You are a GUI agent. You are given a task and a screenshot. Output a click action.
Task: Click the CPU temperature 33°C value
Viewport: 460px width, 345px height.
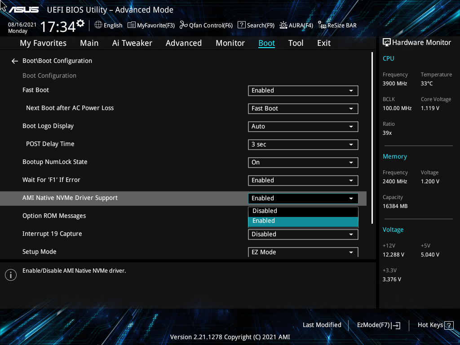427,84
